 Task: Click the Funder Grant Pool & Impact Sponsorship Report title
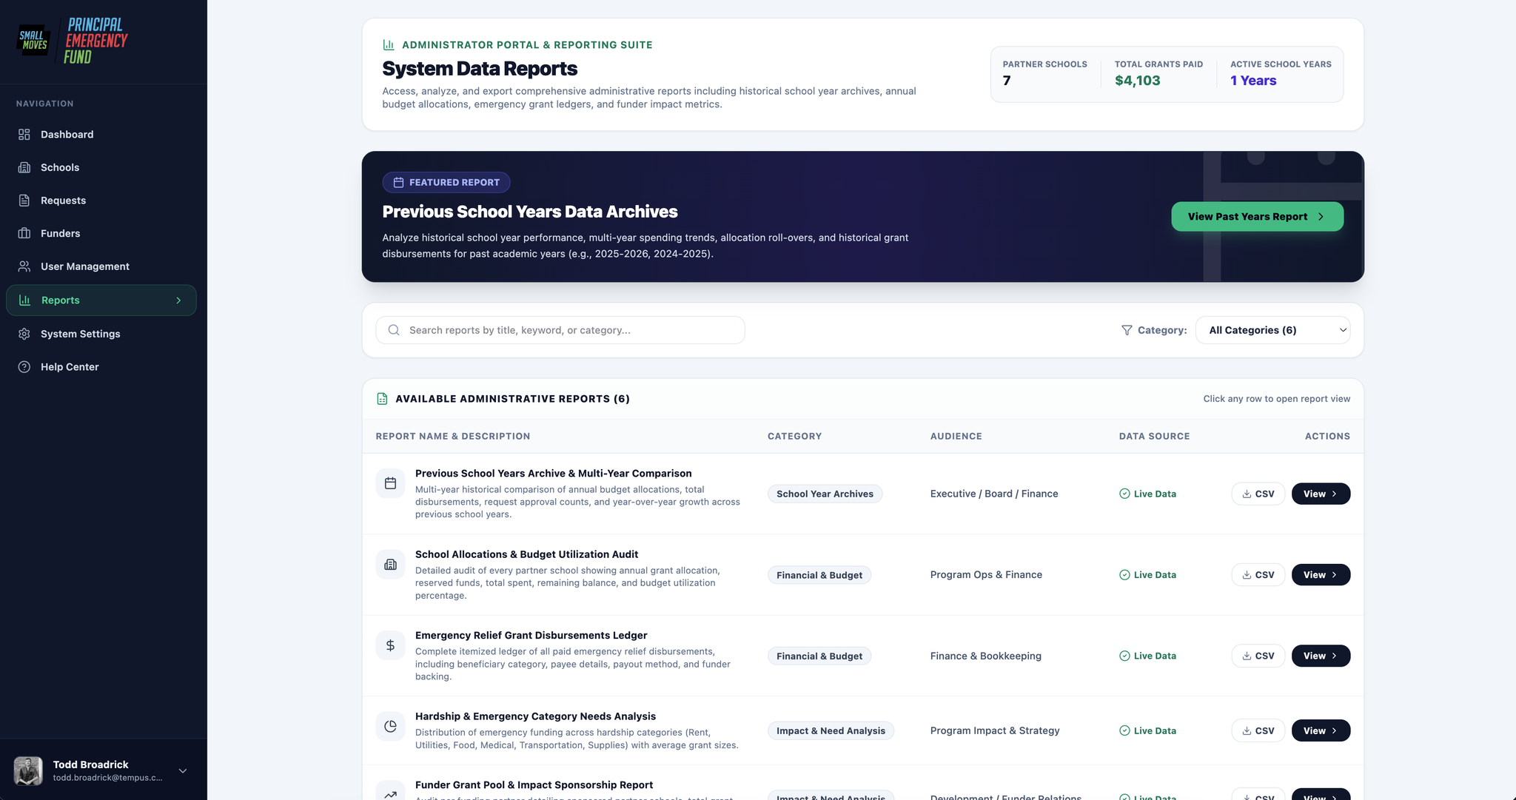point(534,785)
